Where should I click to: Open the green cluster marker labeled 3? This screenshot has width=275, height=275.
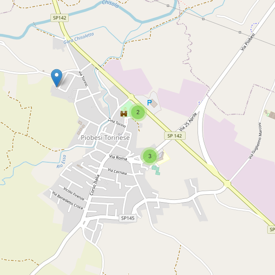tap(149, 156)
